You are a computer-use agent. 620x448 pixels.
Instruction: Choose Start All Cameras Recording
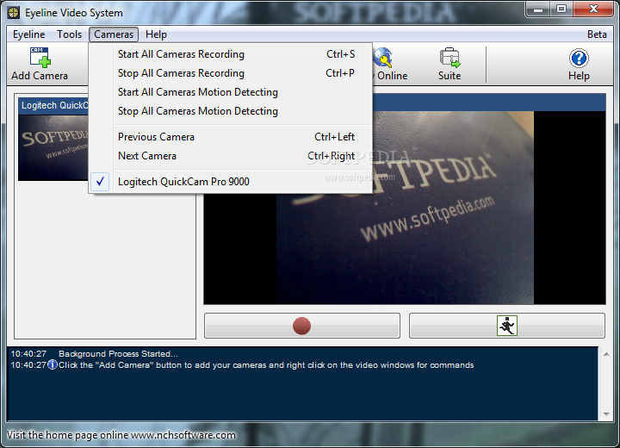231,54
